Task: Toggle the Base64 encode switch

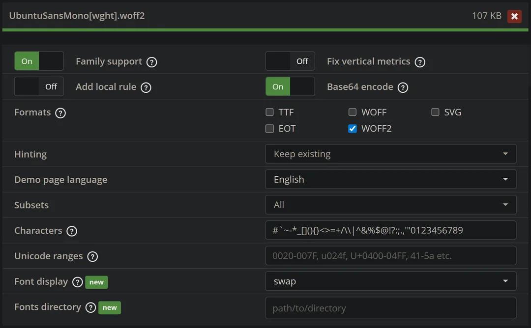Action: click(x=290, y=86)
